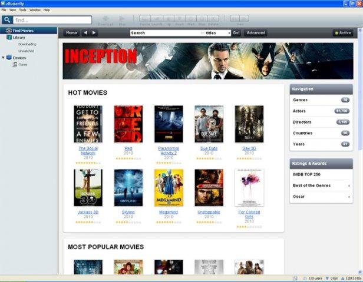Click the Inception banner image
This screenshot has width=363, height=282.
tap(208, 61)
